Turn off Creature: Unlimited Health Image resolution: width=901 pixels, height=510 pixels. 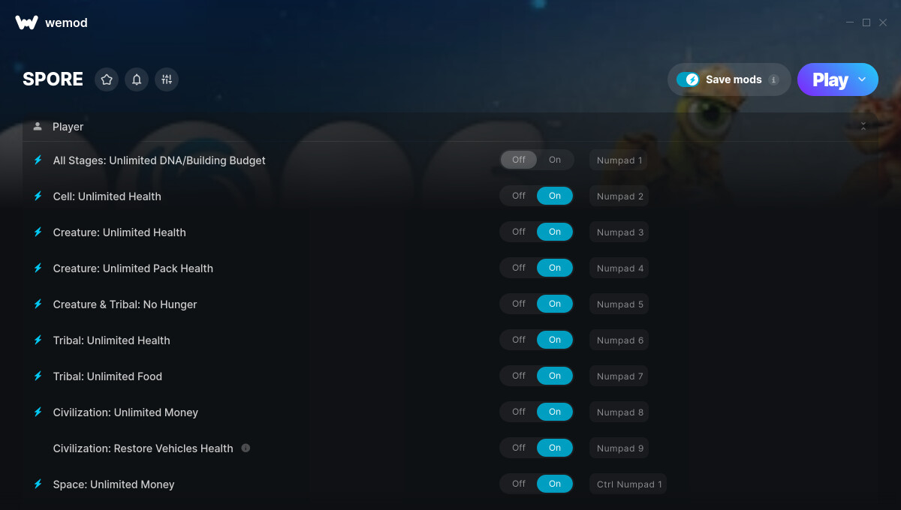pyautogui.click(x=519, y=232)
